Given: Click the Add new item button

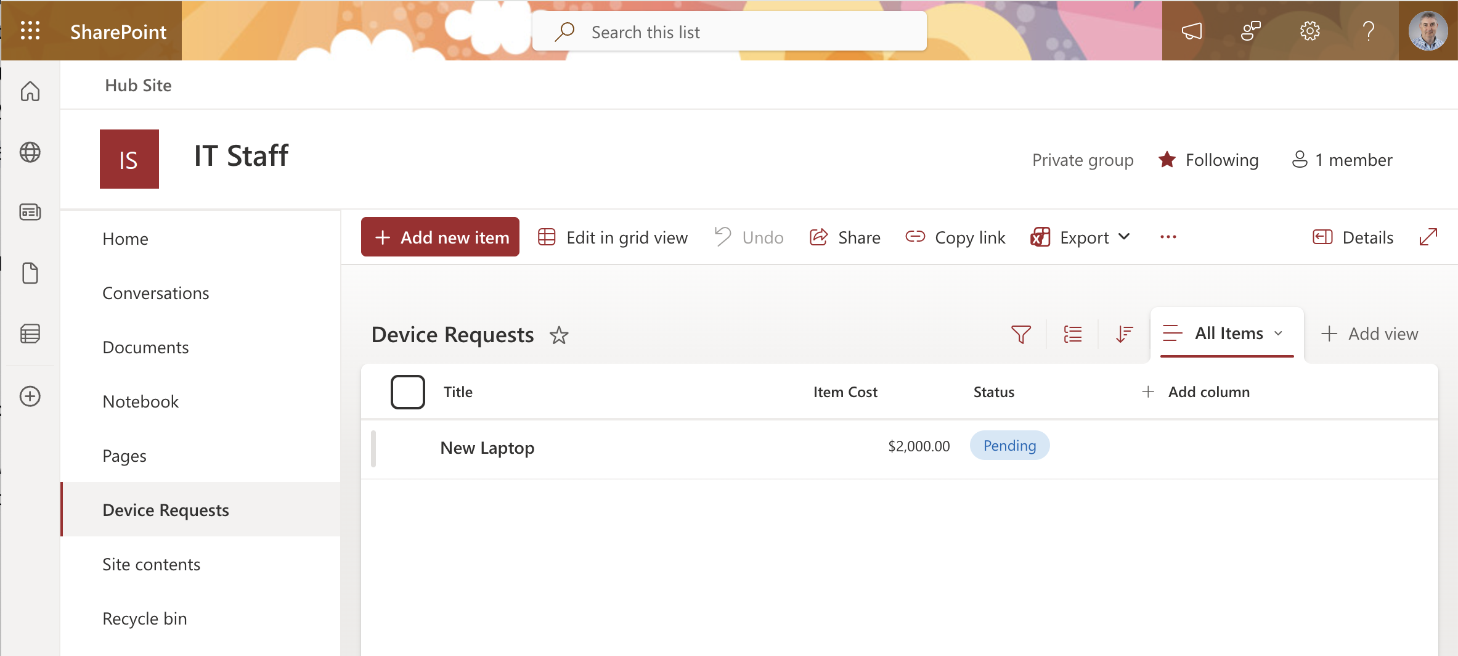Looking at the screenshot, I should tap(440, 237).
